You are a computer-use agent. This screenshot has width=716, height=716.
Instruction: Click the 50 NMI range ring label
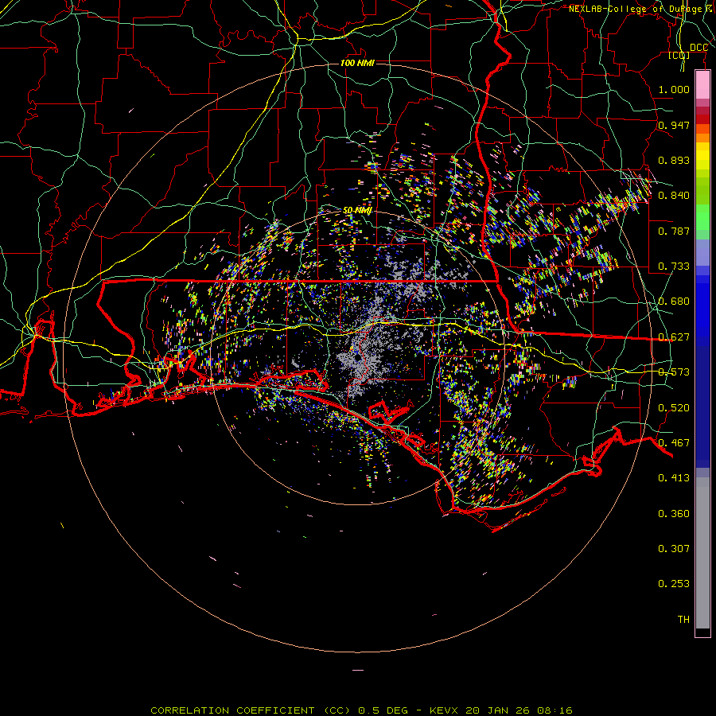coord(357,210)
